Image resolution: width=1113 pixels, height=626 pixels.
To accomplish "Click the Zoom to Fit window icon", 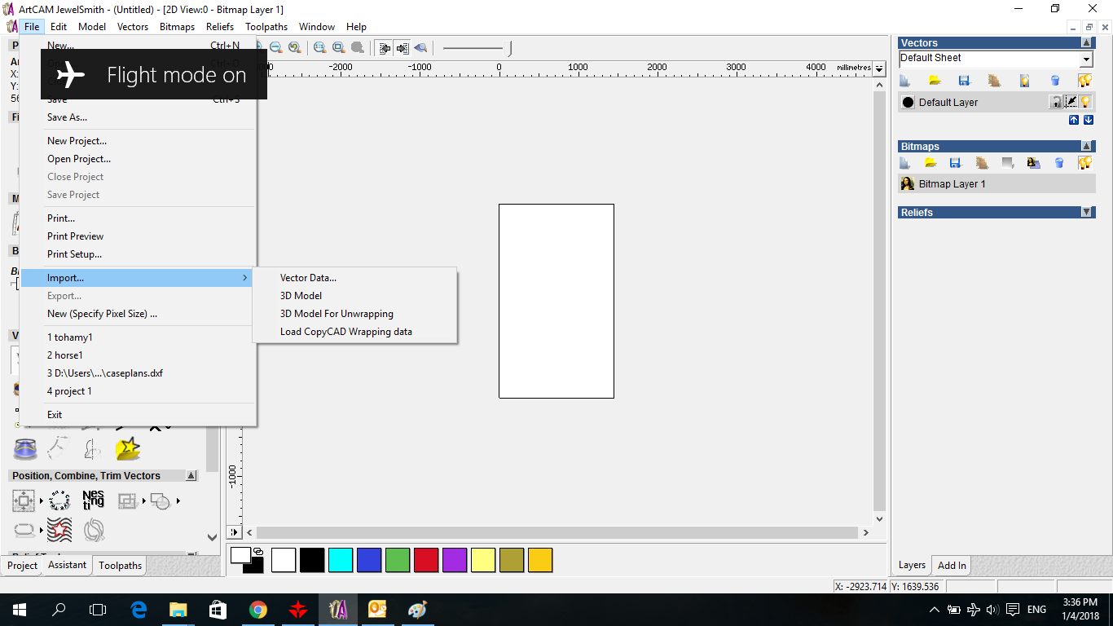I will tap(338, 48).
